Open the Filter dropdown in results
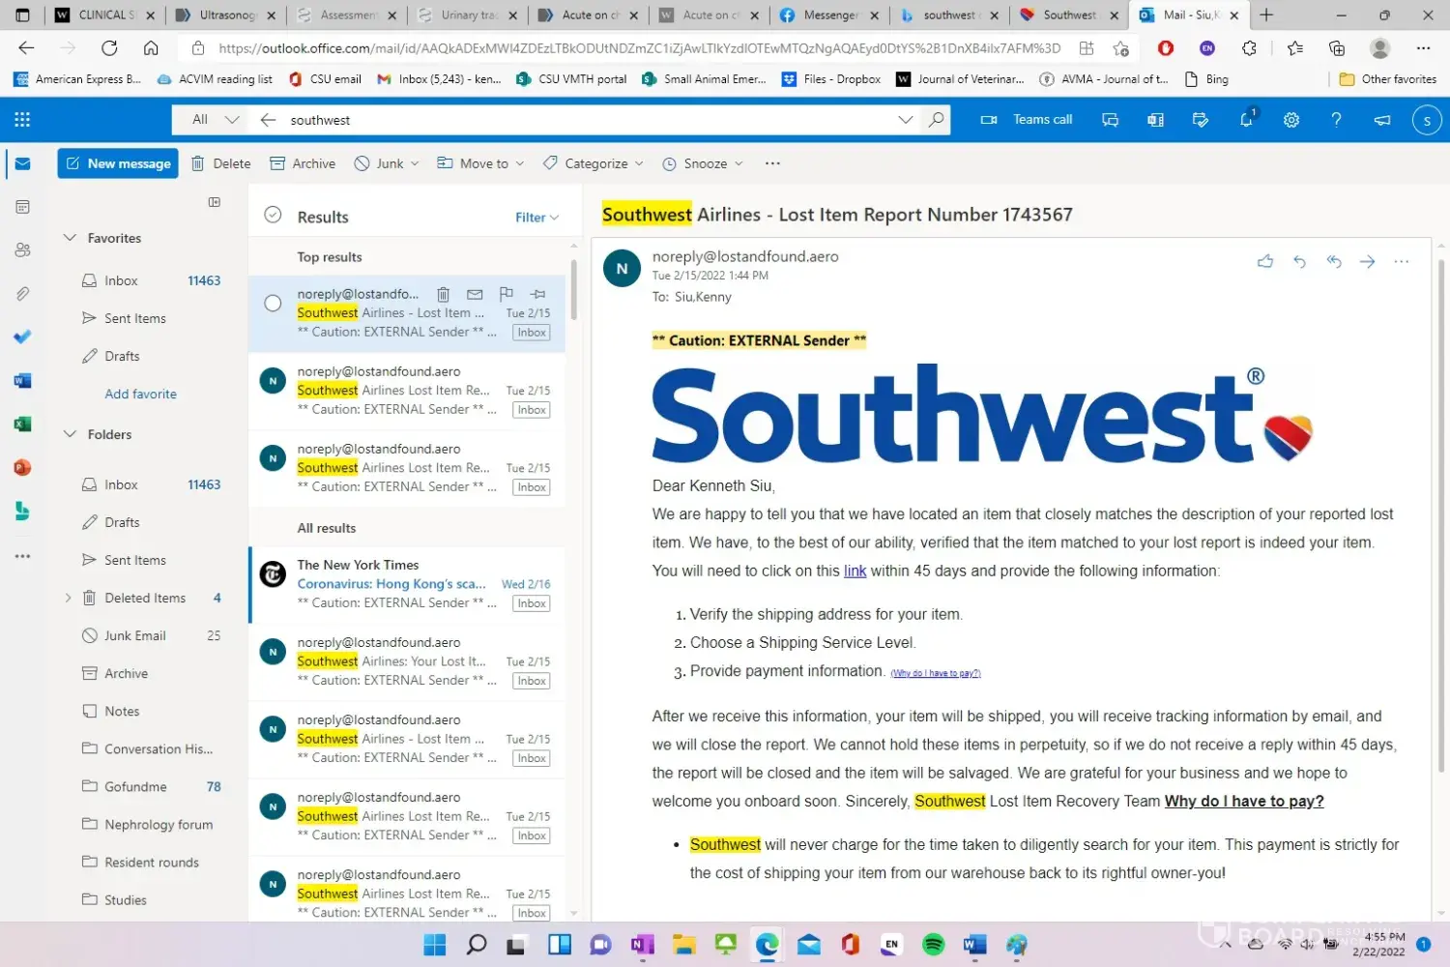 (x=536, y=218)
